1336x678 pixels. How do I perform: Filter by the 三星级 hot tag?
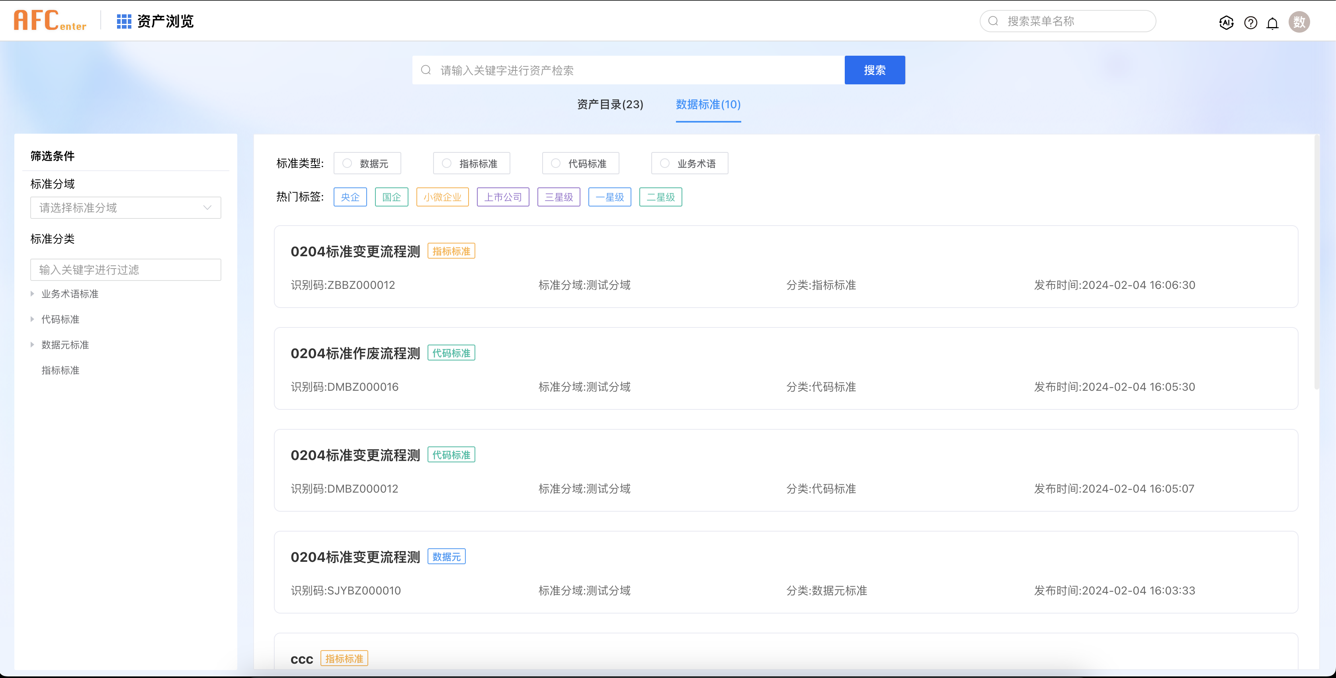click(x=559, y=197)
